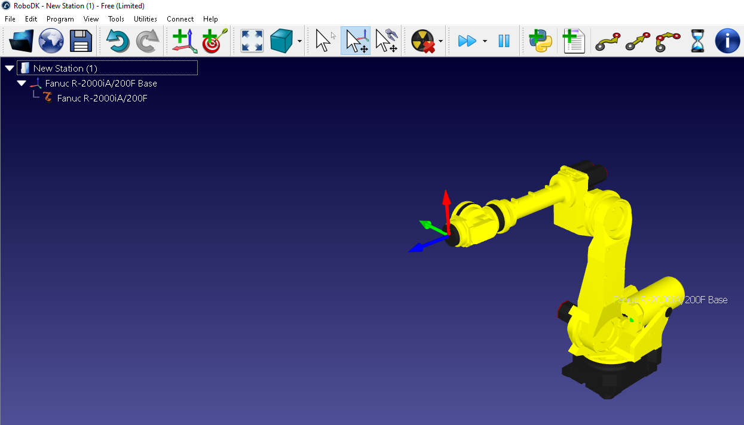The height and width of the screenshot is (425, 744).
Task: Add a linear move instruction
Action: pos(638,41)
